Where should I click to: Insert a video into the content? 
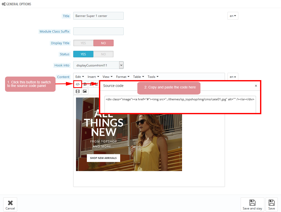pyautogui.click(x=78, y=91)
